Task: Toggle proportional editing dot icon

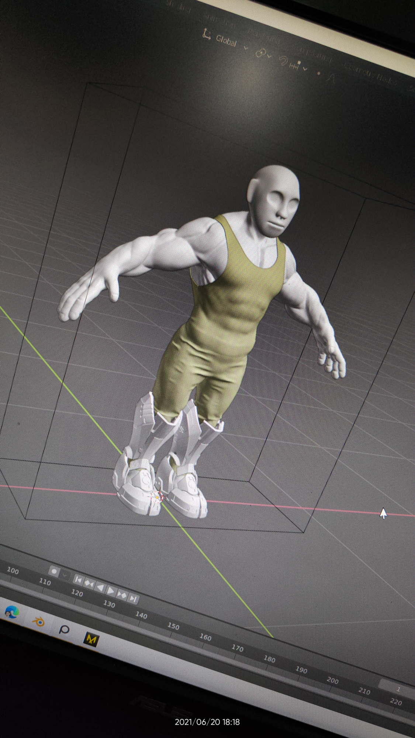Action: coord(318,73)
